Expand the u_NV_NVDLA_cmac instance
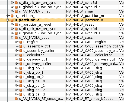 (x=12, y=11)
